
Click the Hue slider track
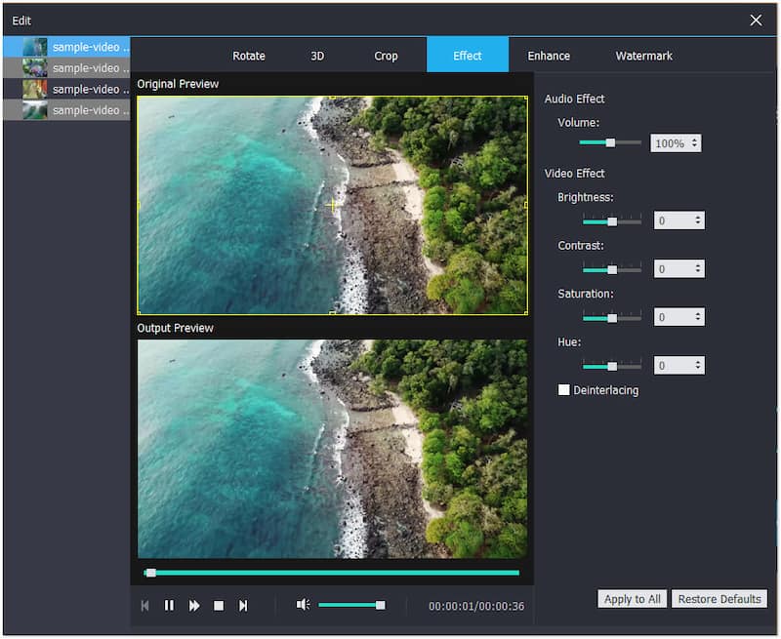[630, 366]
